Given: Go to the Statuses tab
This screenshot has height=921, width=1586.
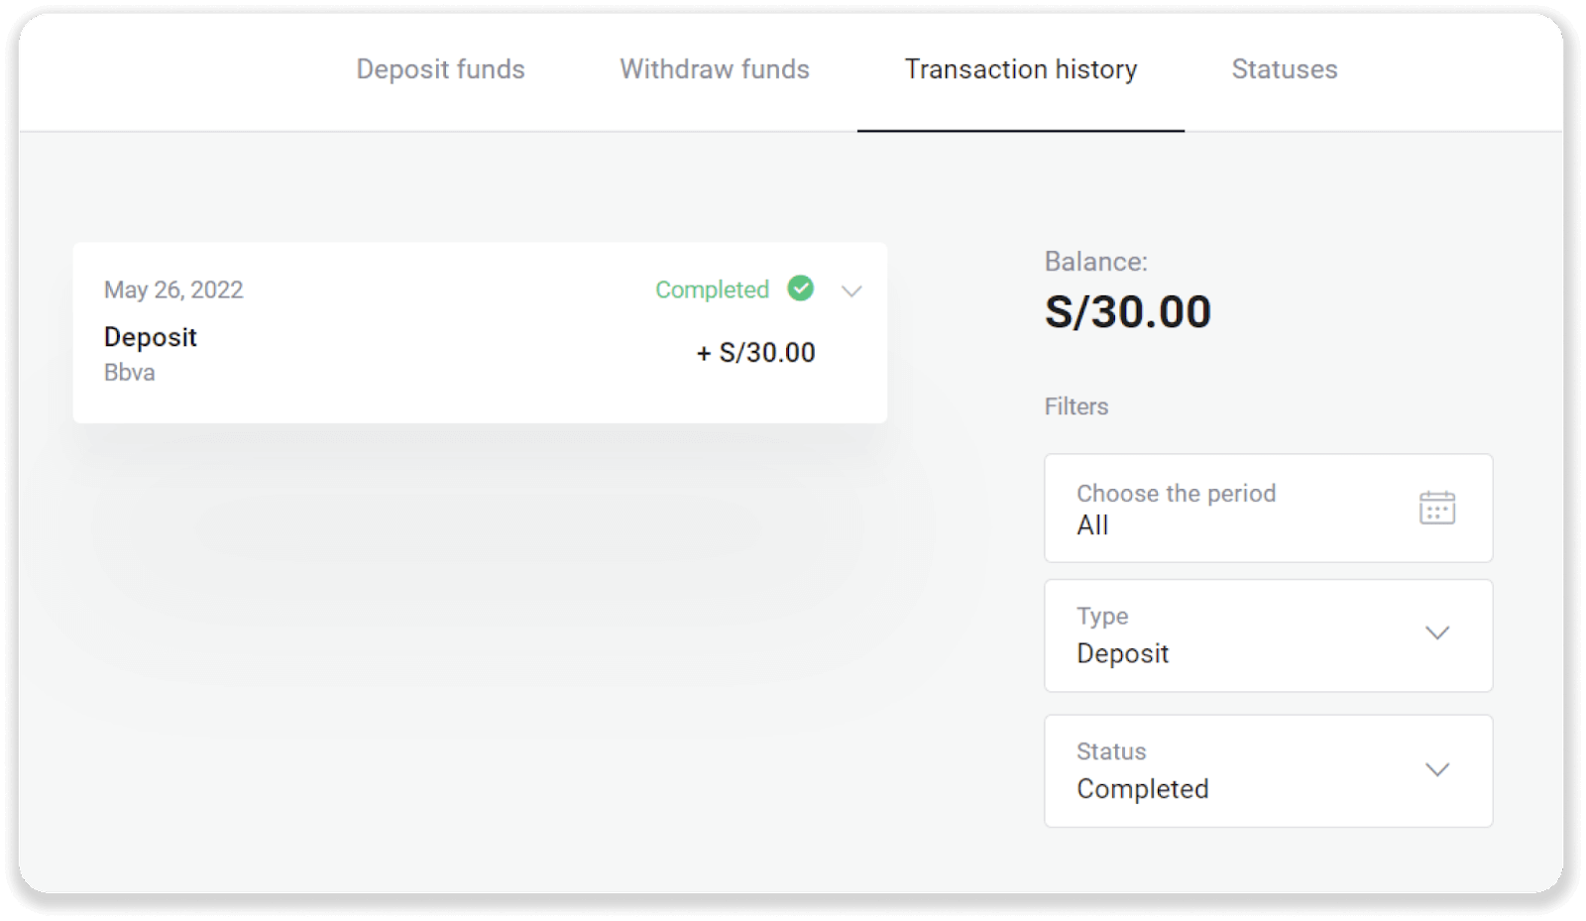Looking at the screenshot, I should [x=1284, y=69].
